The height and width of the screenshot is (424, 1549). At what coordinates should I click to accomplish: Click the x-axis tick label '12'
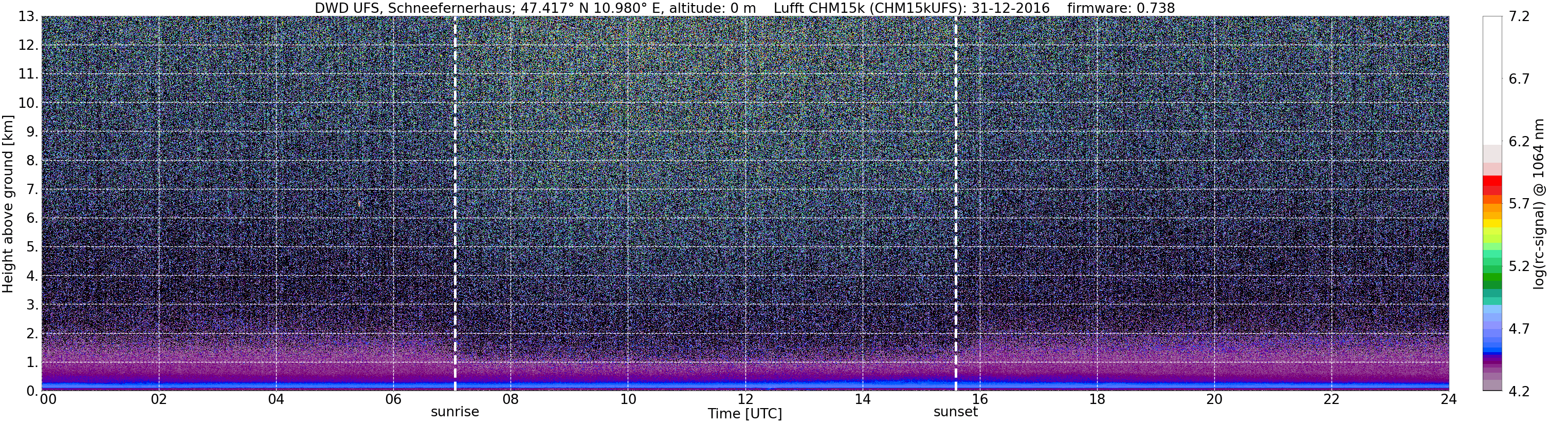(745, 400)
